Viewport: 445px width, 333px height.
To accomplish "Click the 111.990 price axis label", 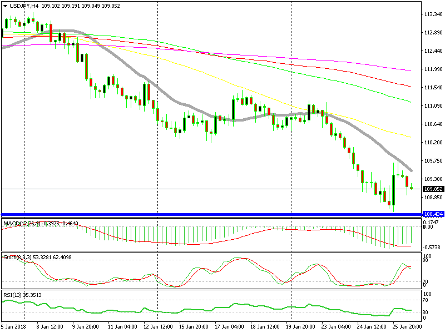I will click(433, 69).
